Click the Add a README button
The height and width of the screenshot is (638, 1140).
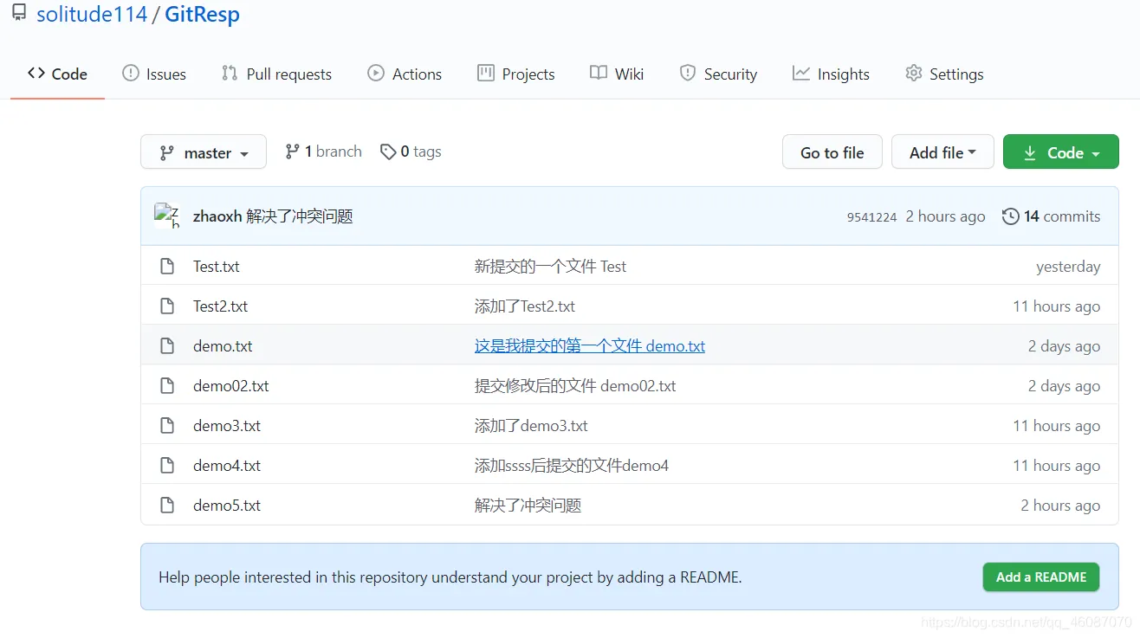tap(1040, 577)
